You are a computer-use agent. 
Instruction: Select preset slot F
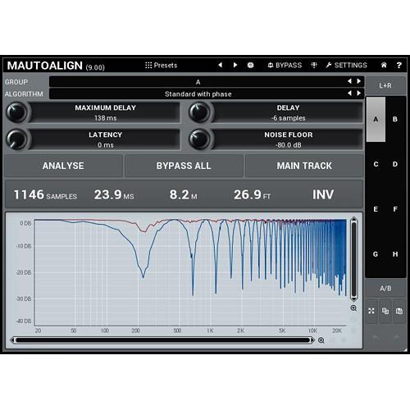click(x=395, y=209)
